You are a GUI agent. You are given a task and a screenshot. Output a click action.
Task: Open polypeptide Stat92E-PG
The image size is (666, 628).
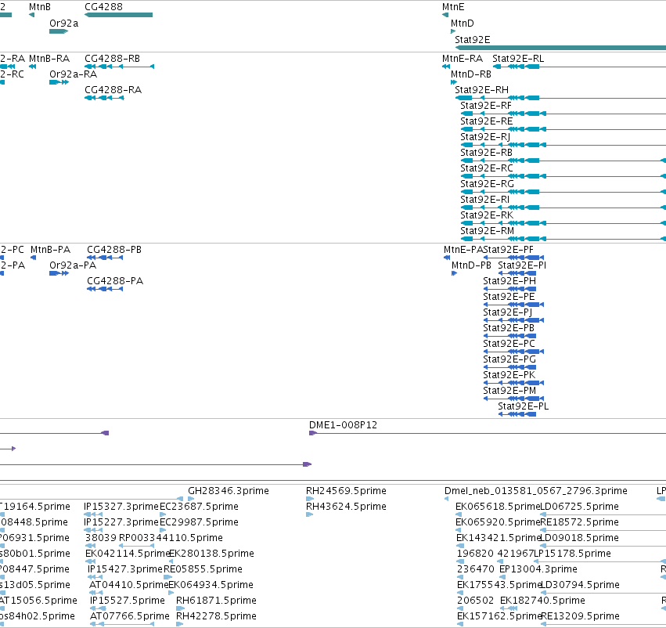point(509,359)
